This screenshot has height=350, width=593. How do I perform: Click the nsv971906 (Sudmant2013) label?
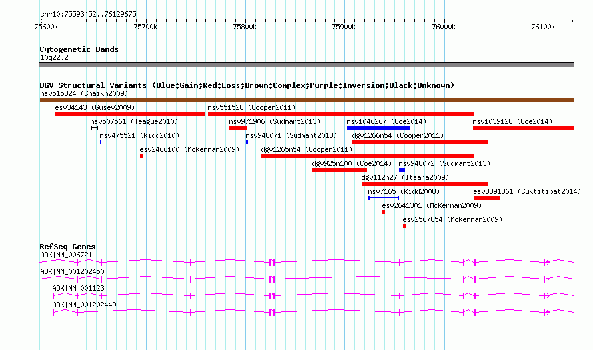click(x=275, y=121)
